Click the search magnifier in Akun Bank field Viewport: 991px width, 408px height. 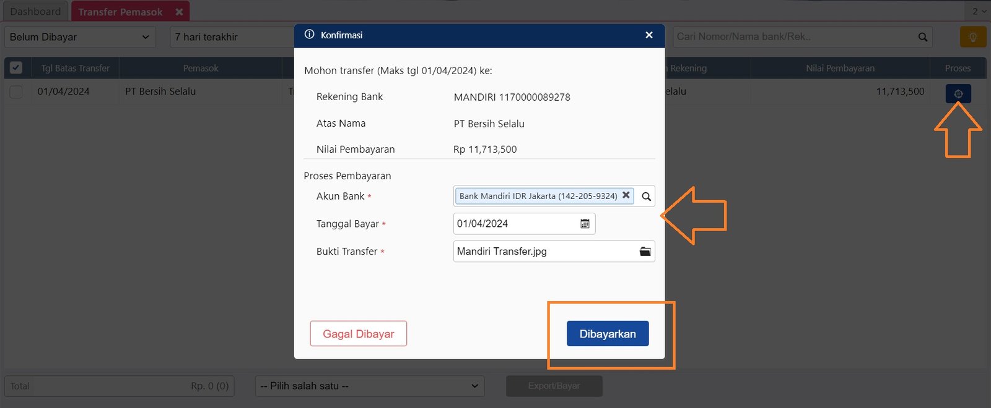[x=646, y=197]
